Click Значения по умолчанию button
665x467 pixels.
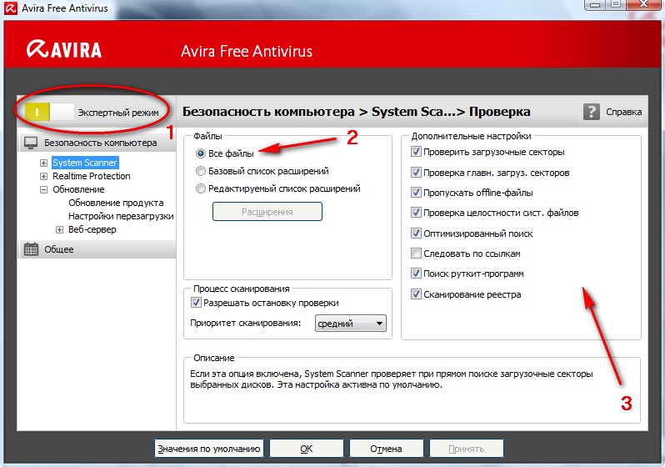208,449
